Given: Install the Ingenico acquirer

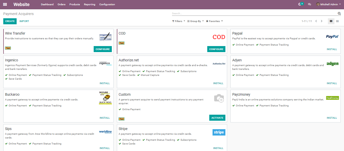Looking at the screenshot, I should tap(105, 83).
